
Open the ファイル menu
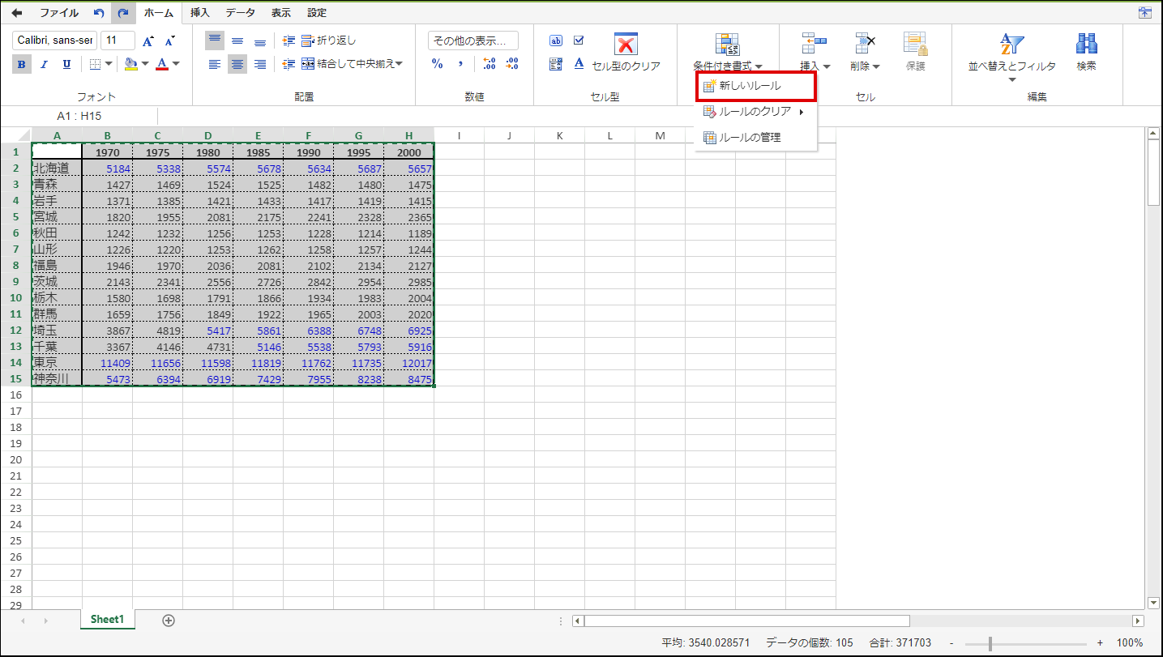59,13
